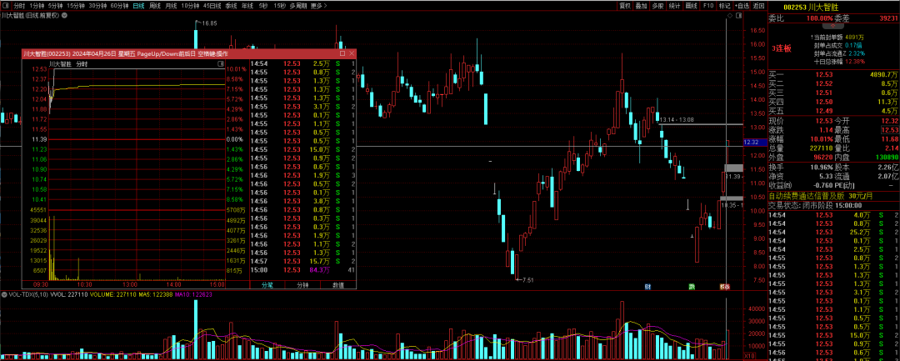Toggle the side panel icon before 分时
Viewport: 900px width, 361px height.
4,5
